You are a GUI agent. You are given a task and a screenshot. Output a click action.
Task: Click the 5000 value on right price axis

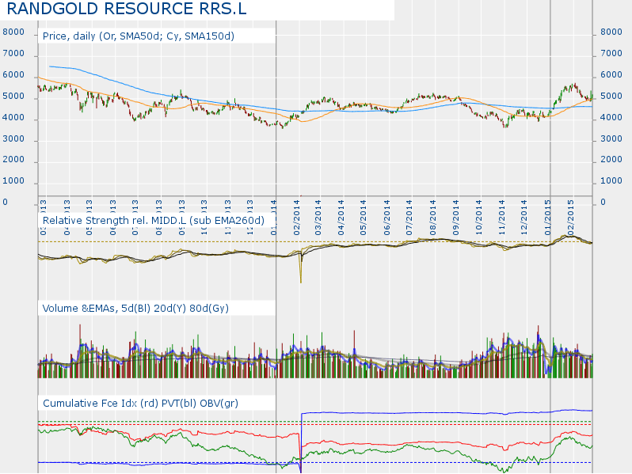(611, 97)
